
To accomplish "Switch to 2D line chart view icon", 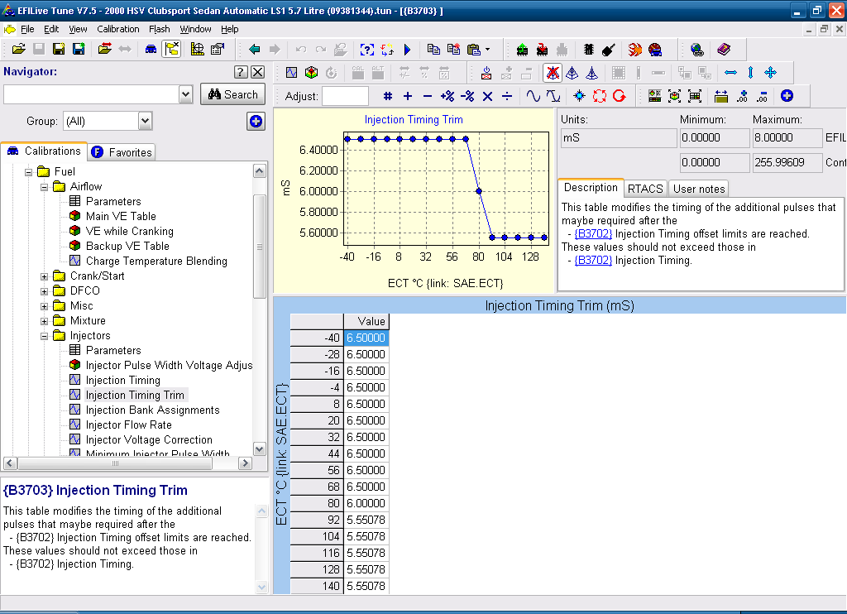I will (x=292, y=73).
